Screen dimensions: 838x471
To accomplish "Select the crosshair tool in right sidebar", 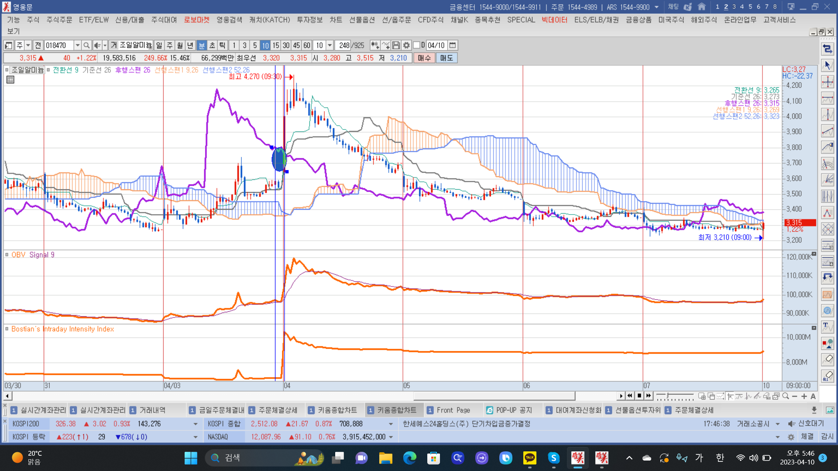I will [827, 82].
